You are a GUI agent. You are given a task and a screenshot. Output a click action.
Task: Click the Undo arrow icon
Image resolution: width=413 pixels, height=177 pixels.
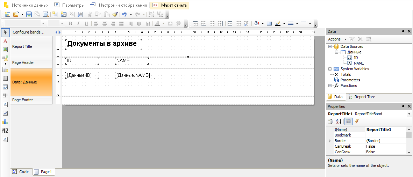tap(124, 14)
